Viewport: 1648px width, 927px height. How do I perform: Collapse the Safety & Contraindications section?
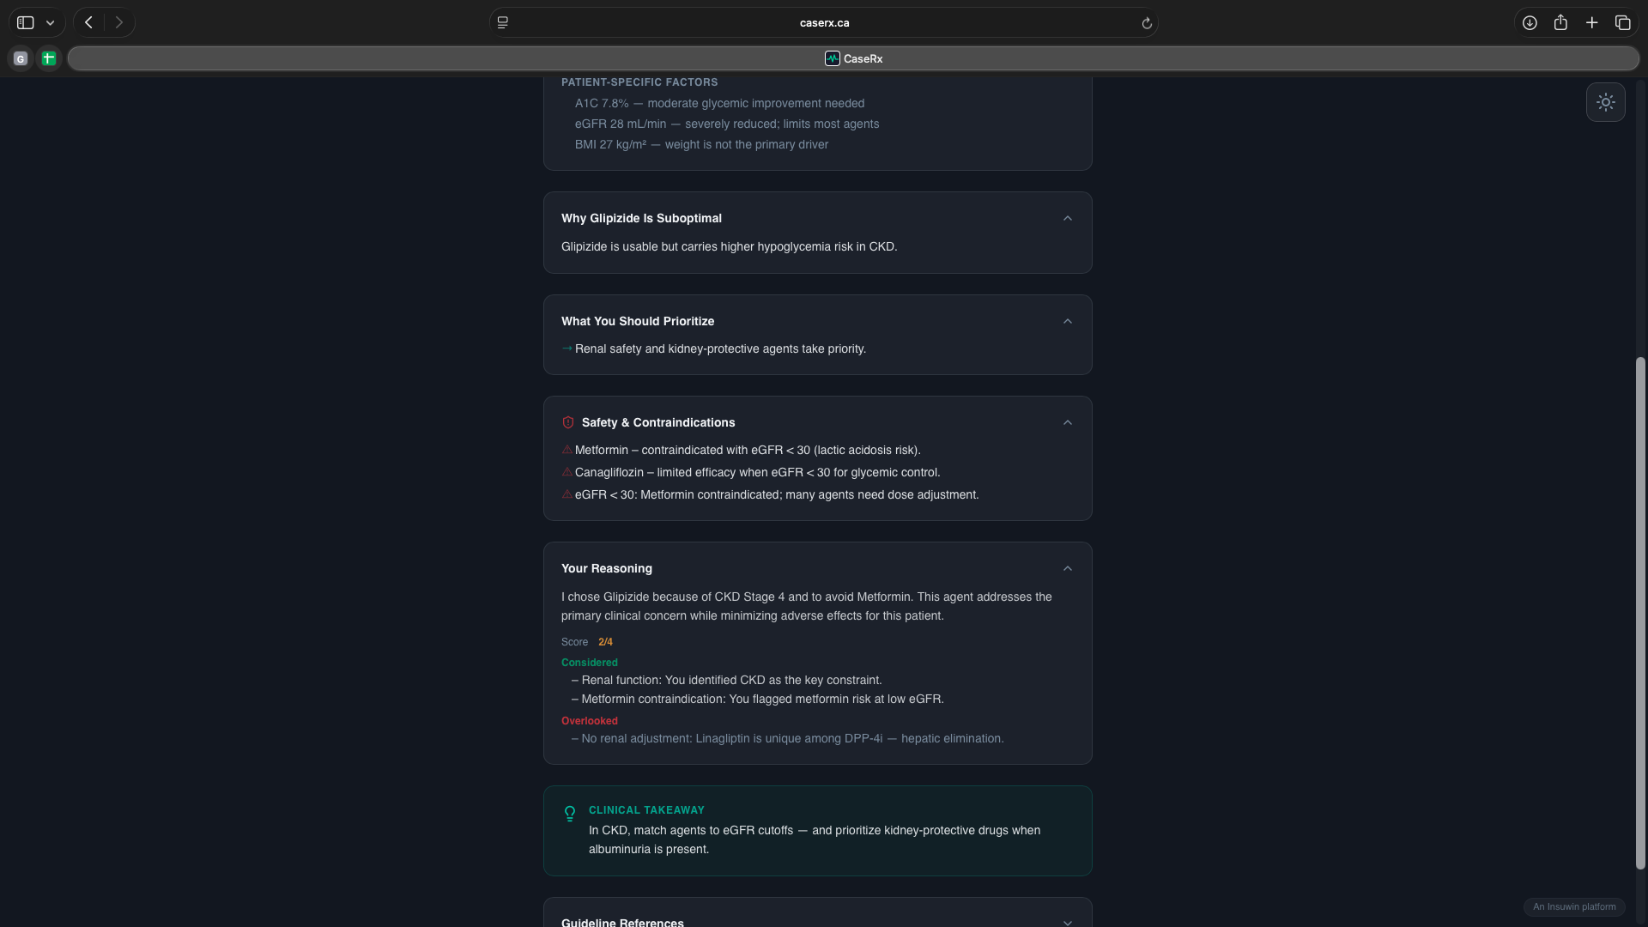click(1067, 422)
